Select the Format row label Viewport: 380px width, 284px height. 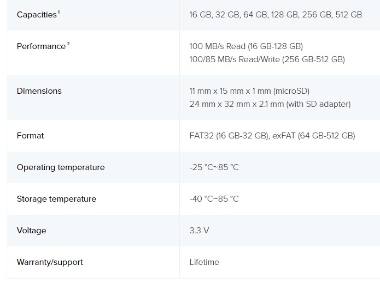click(x=30, y=136)
